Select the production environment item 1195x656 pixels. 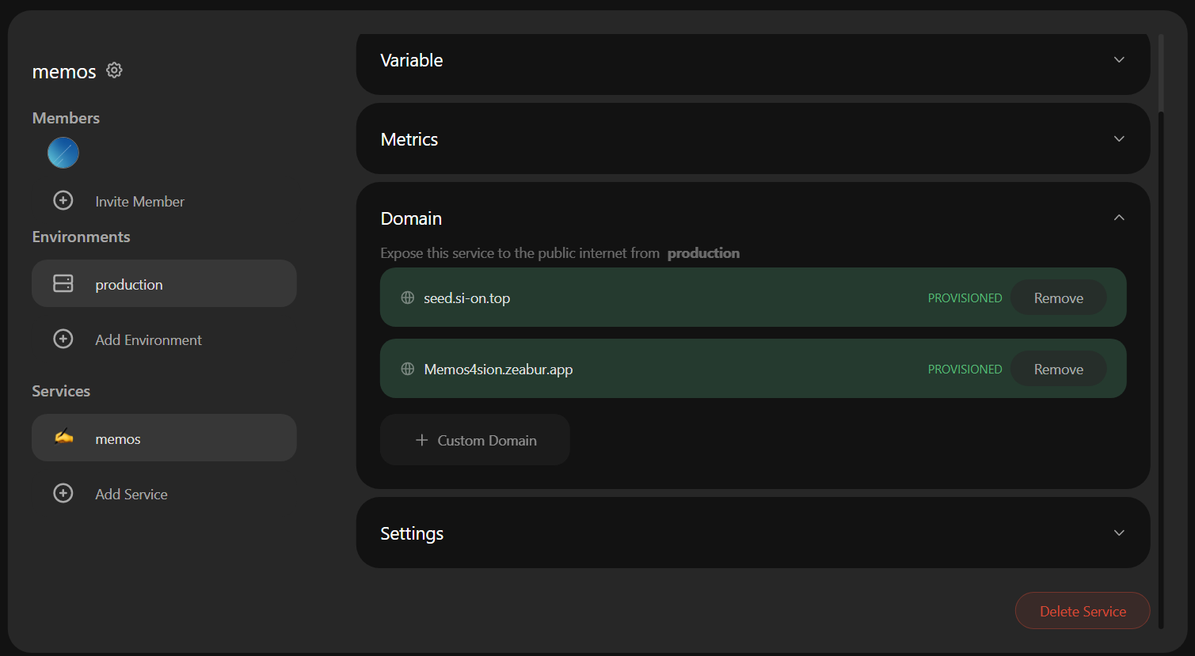point(164,284)
